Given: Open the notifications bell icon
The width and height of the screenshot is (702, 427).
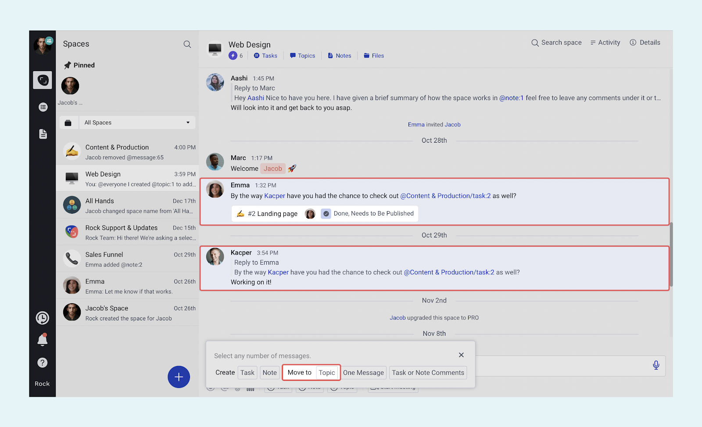Looking at the screenshot, I should 43,340.
